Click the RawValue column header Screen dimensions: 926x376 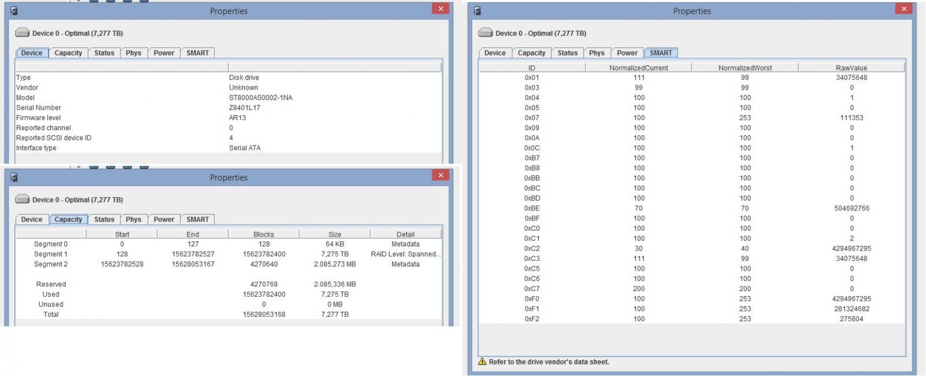pyautogui.click(x=851, y=68)
